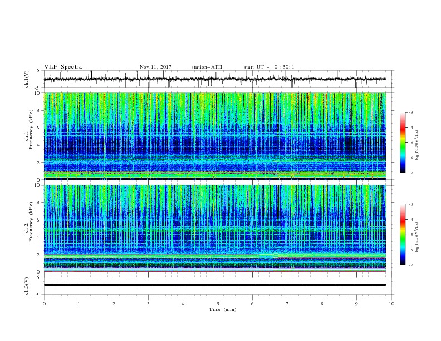This screenshot has width=441, height=341.
Task: Click time axis tick label "1"
Action: click(x=79, y=304)
